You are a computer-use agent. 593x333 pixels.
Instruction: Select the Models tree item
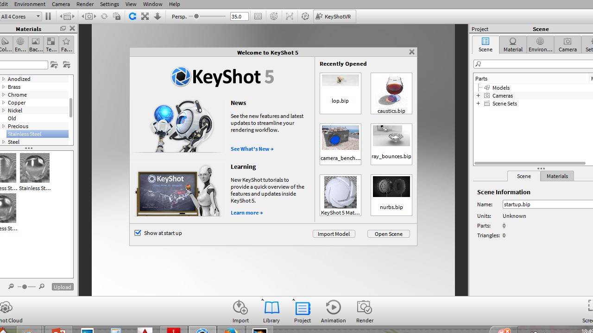[501, 88]
